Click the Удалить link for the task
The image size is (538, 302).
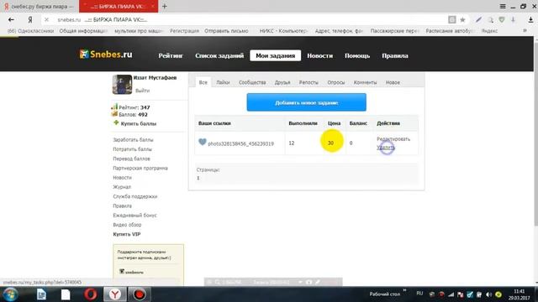click(x=385, y=148)
